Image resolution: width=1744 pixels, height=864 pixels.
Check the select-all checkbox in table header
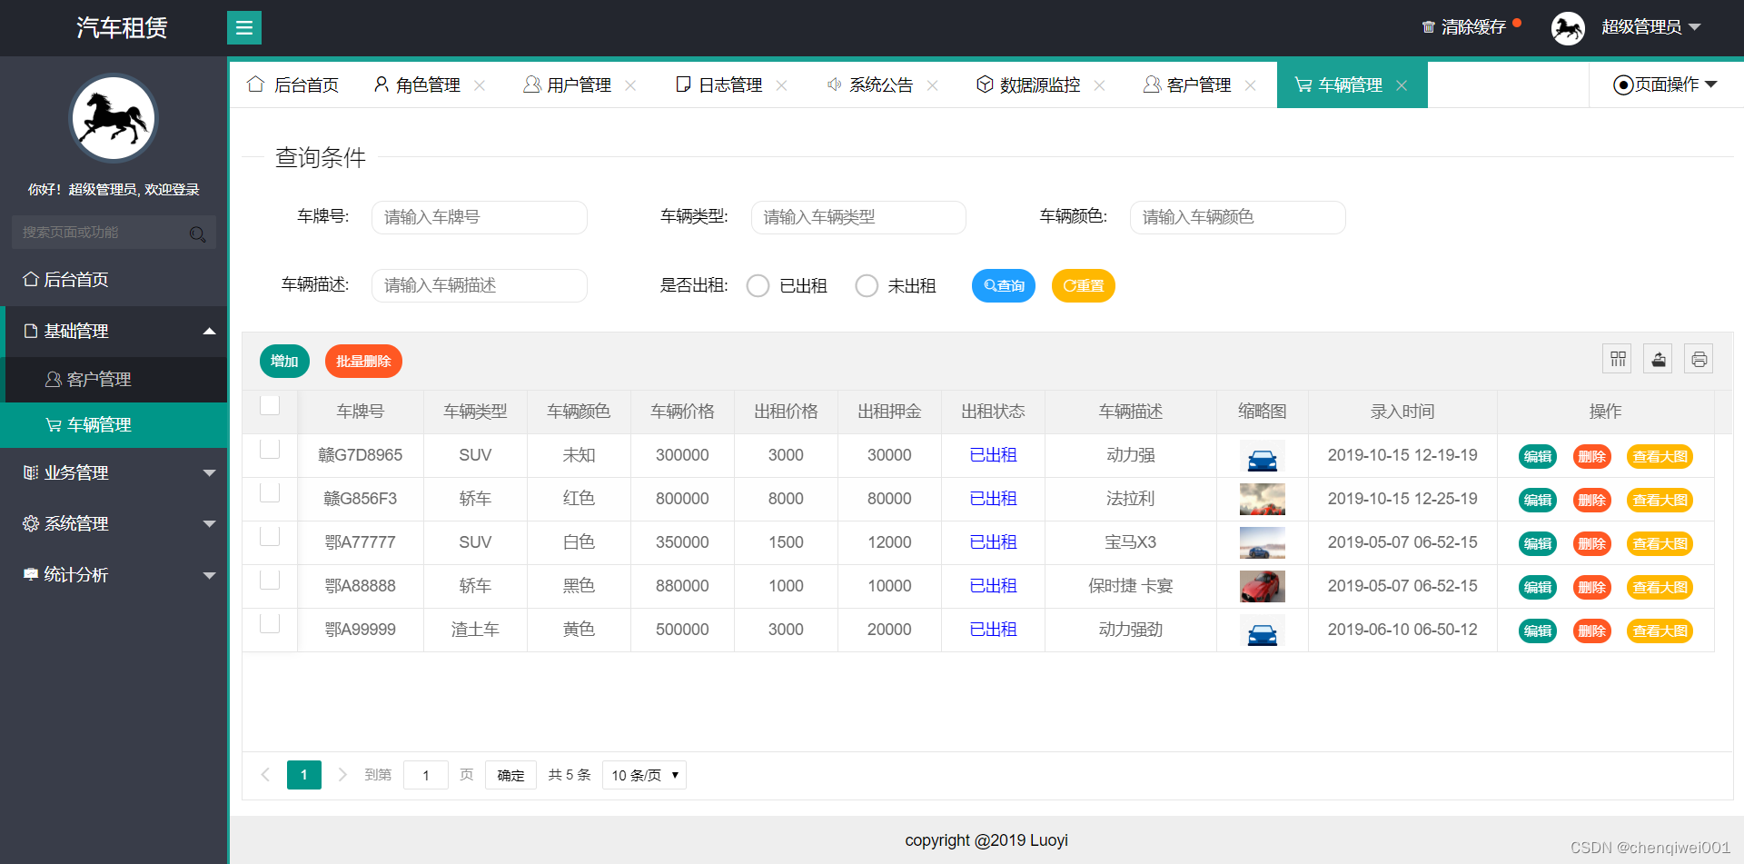point(269,405)
